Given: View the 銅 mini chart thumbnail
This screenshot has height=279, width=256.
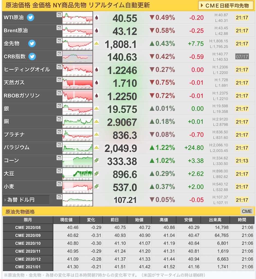Looking at the screenshot, I should [x=78, y=122].
